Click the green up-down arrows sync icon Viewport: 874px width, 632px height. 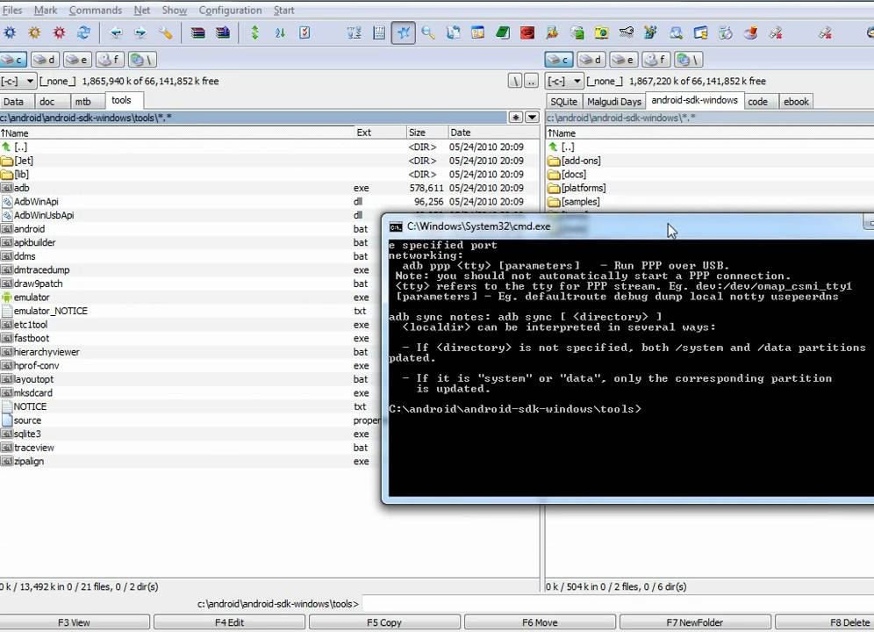[x=254, y=32]
